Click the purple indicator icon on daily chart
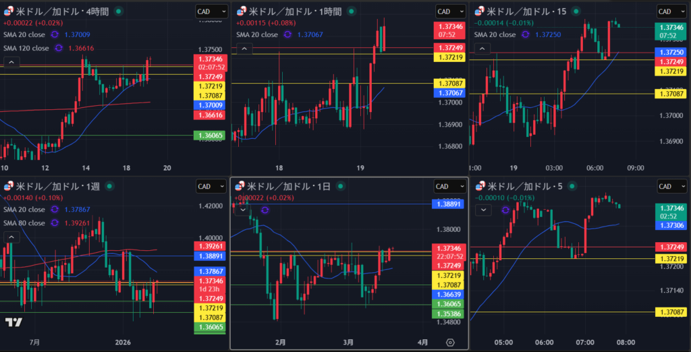This screenshot has width=691, height=352. pos(264,210)
